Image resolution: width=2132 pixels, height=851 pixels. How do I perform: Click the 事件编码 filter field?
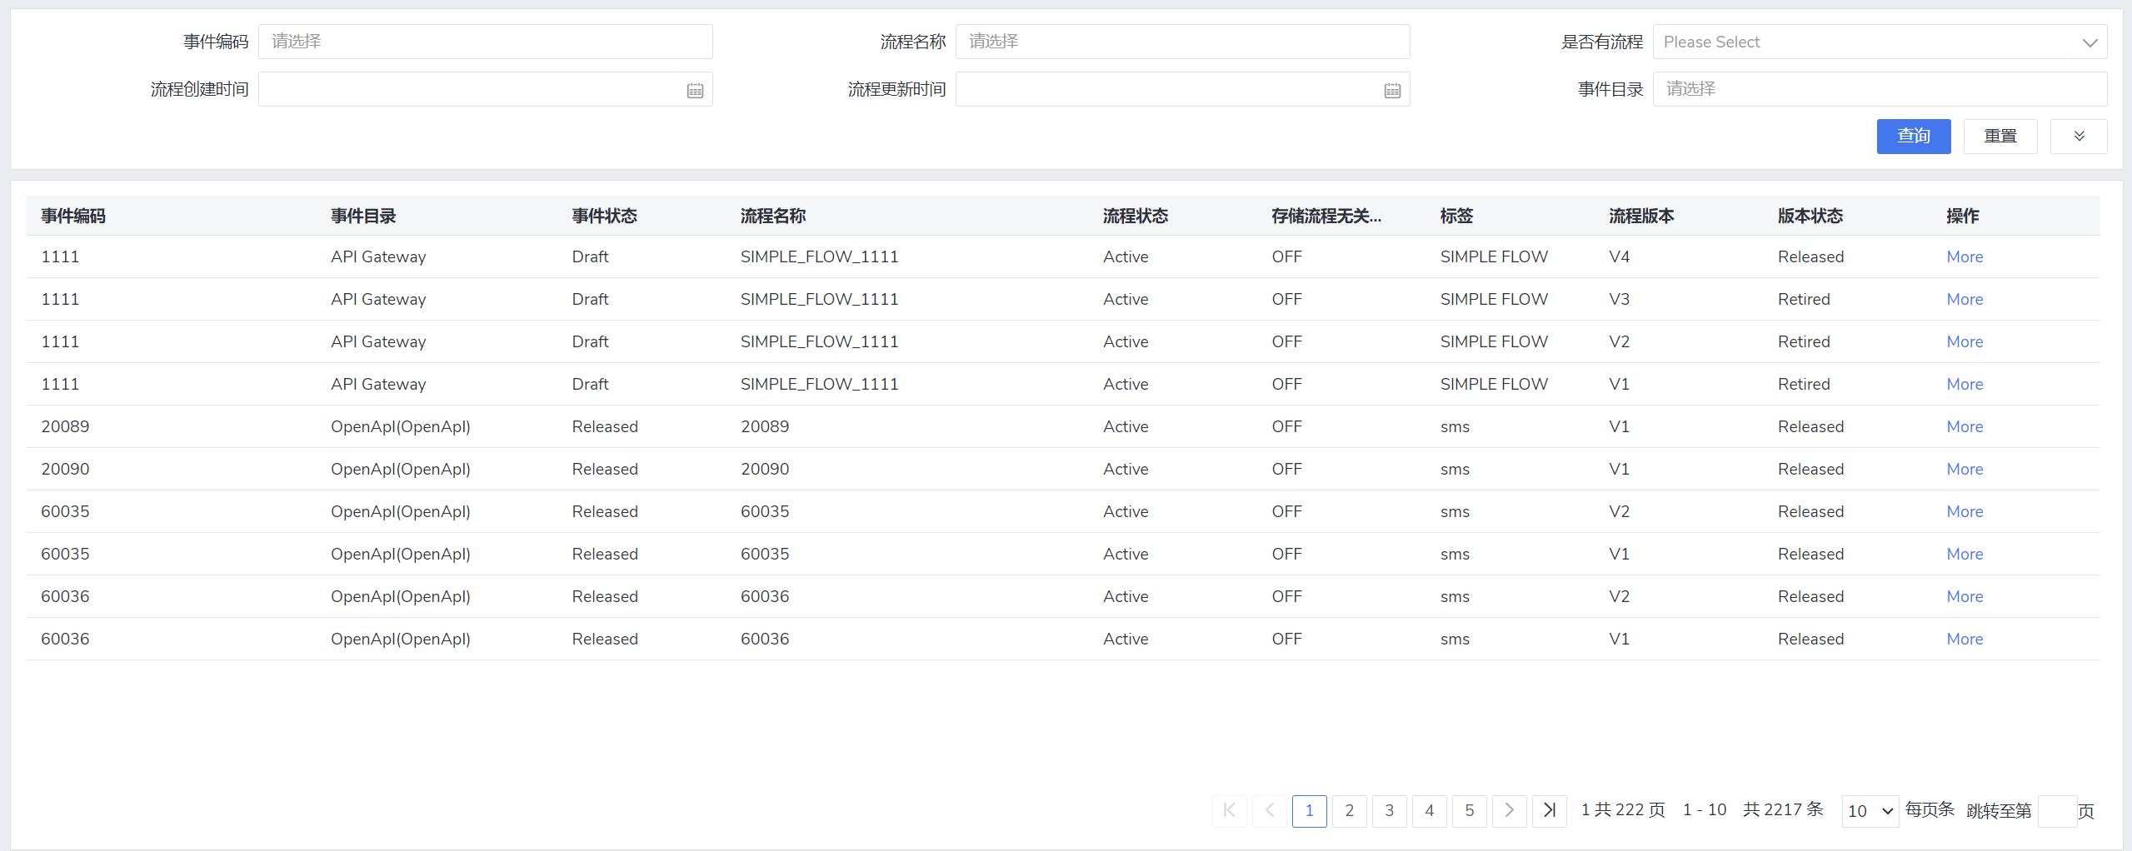485,42
